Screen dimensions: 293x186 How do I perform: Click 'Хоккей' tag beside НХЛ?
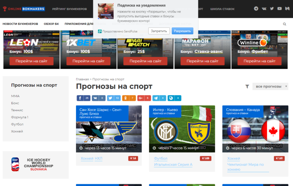point(87,158)
